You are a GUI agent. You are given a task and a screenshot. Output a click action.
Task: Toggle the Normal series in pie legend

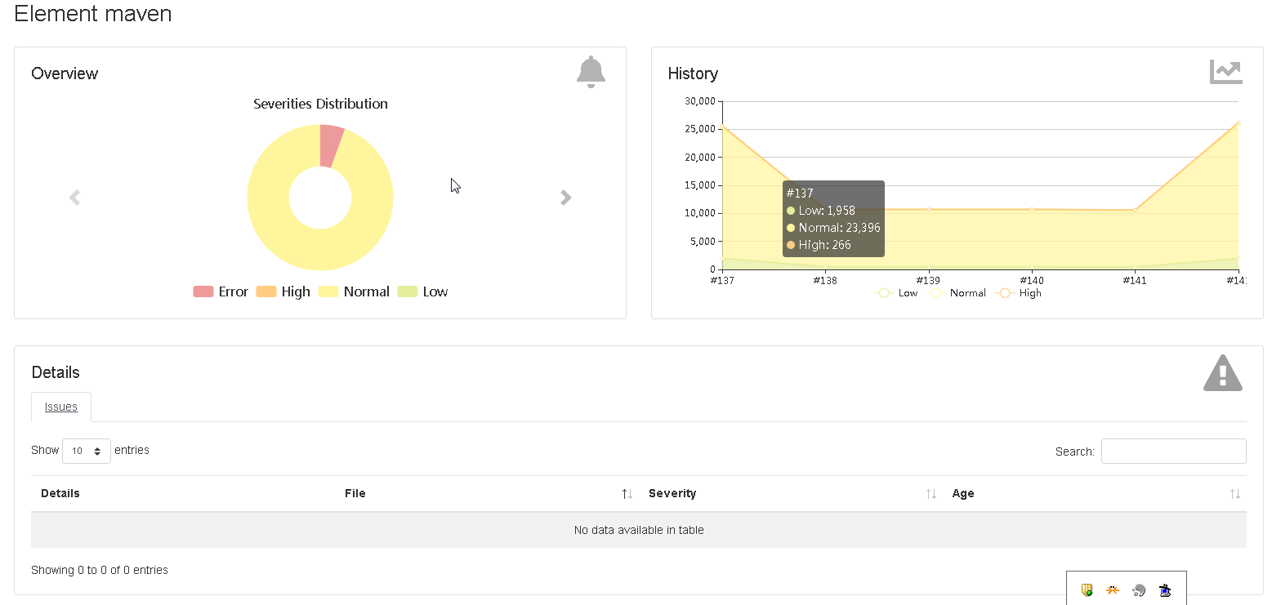[x=354, y=291]
